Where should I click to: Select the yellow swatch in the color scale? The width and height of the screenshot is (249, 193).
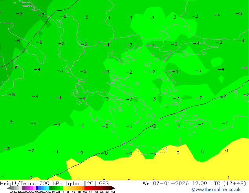click(64, 188)
